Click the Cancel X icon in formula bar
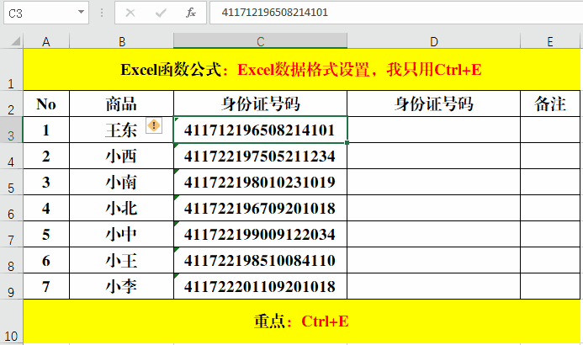 130,13
